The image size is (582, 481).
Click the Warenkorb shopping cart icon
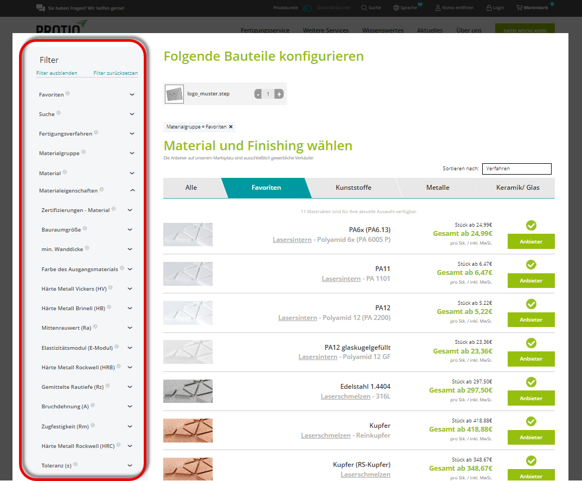tap(519, 8)
